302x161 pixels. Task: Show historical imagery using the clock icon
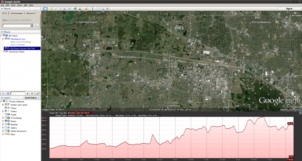click(x=75, y=9)
